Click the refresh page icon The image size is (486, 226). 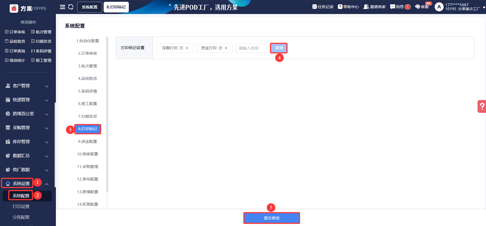click(71, 7)
